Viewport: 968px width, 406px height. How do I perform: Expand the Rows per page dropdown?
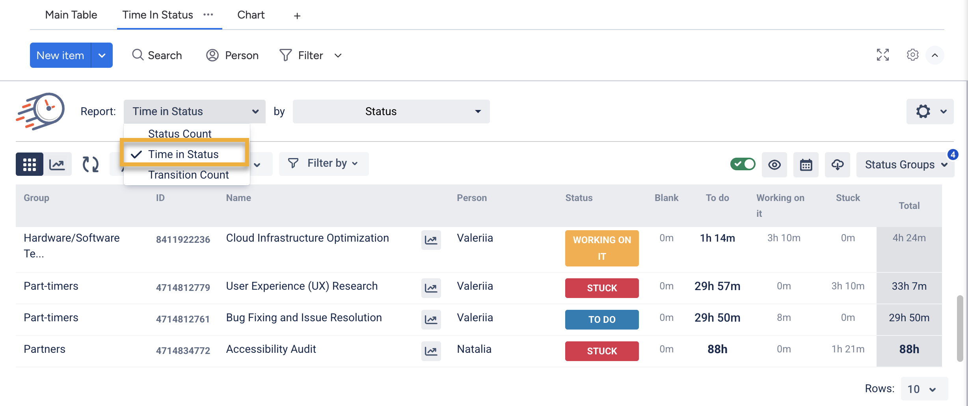pyautogui.click(x=924, y=389)
